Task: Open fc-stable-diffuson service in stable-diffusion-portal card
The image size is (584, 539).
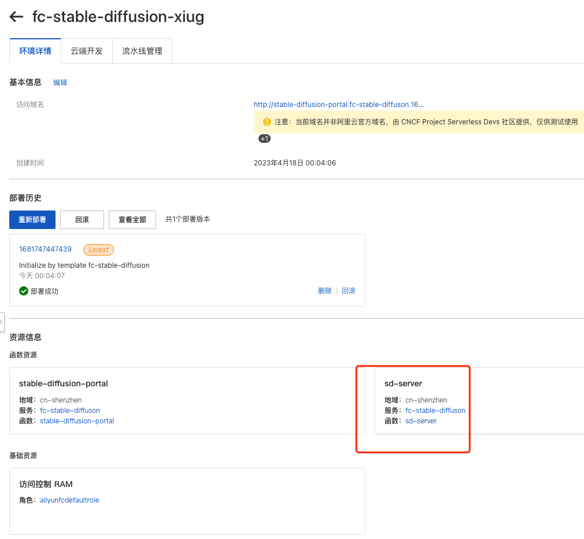Action: coord(70,411)
